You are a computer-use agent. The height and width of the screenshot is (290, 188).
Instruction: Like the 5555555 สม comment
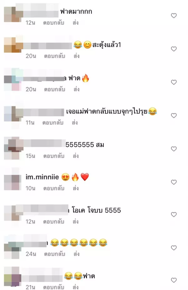click(x=174, y=149)
